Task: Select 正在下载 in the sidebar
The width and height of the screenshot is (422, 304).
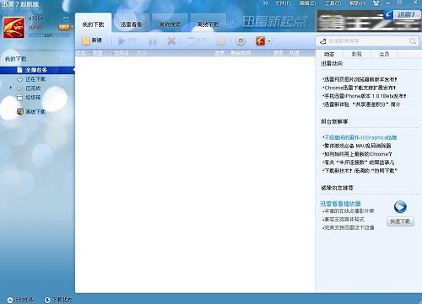Action: point(35,79)
